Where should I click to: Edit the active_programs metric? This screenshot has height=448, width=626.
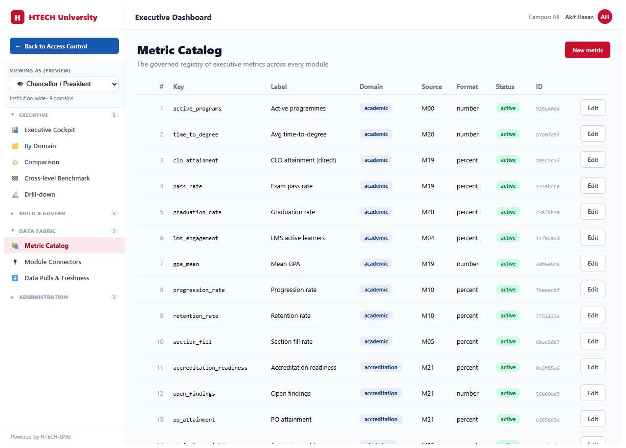pyautogui.click(x=593, y=108)
